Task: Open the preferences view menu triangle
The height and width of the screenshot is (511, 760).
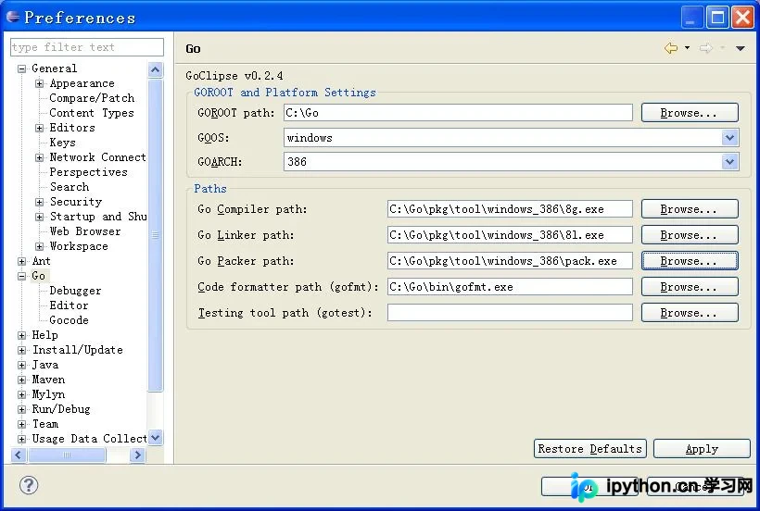Action: (741, 48)
